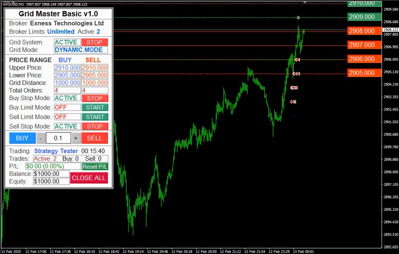Edit the 0.1 lot size field
Viewport: 399px width, 254px height.
point(58,138)
